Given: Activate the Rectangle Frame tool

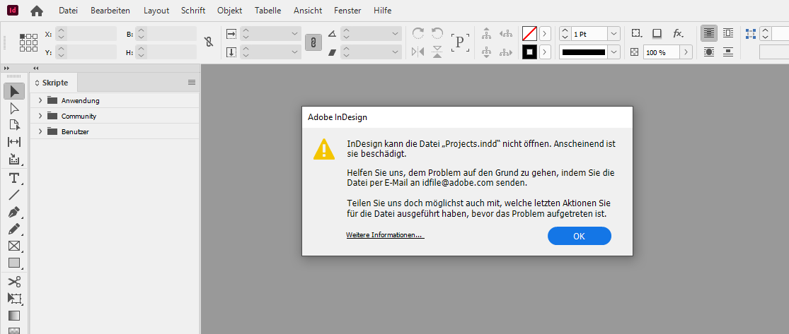Looking at the screenshot, I should click(x=14, y=246).
